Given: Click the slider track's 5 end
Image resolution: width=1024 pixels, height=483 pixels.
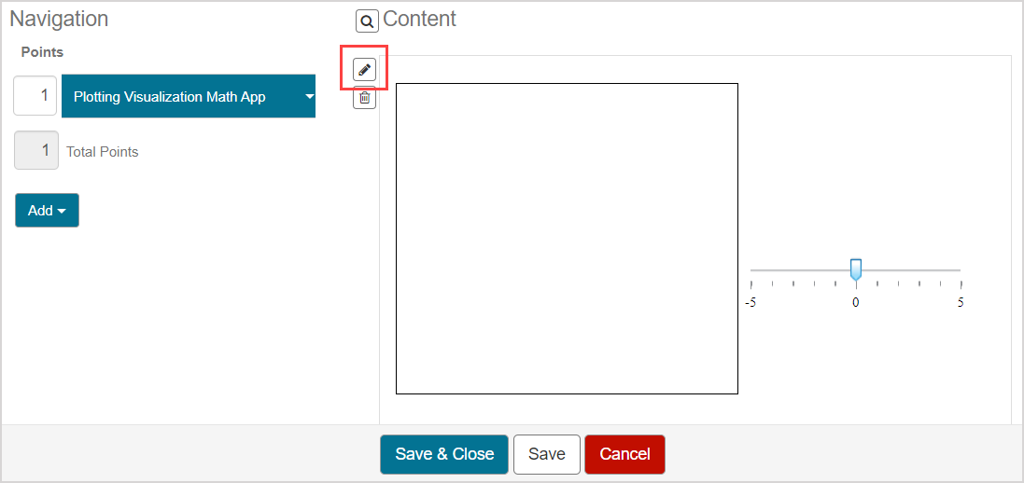Looking at the screenshot, I should click(x=960, y=270).
